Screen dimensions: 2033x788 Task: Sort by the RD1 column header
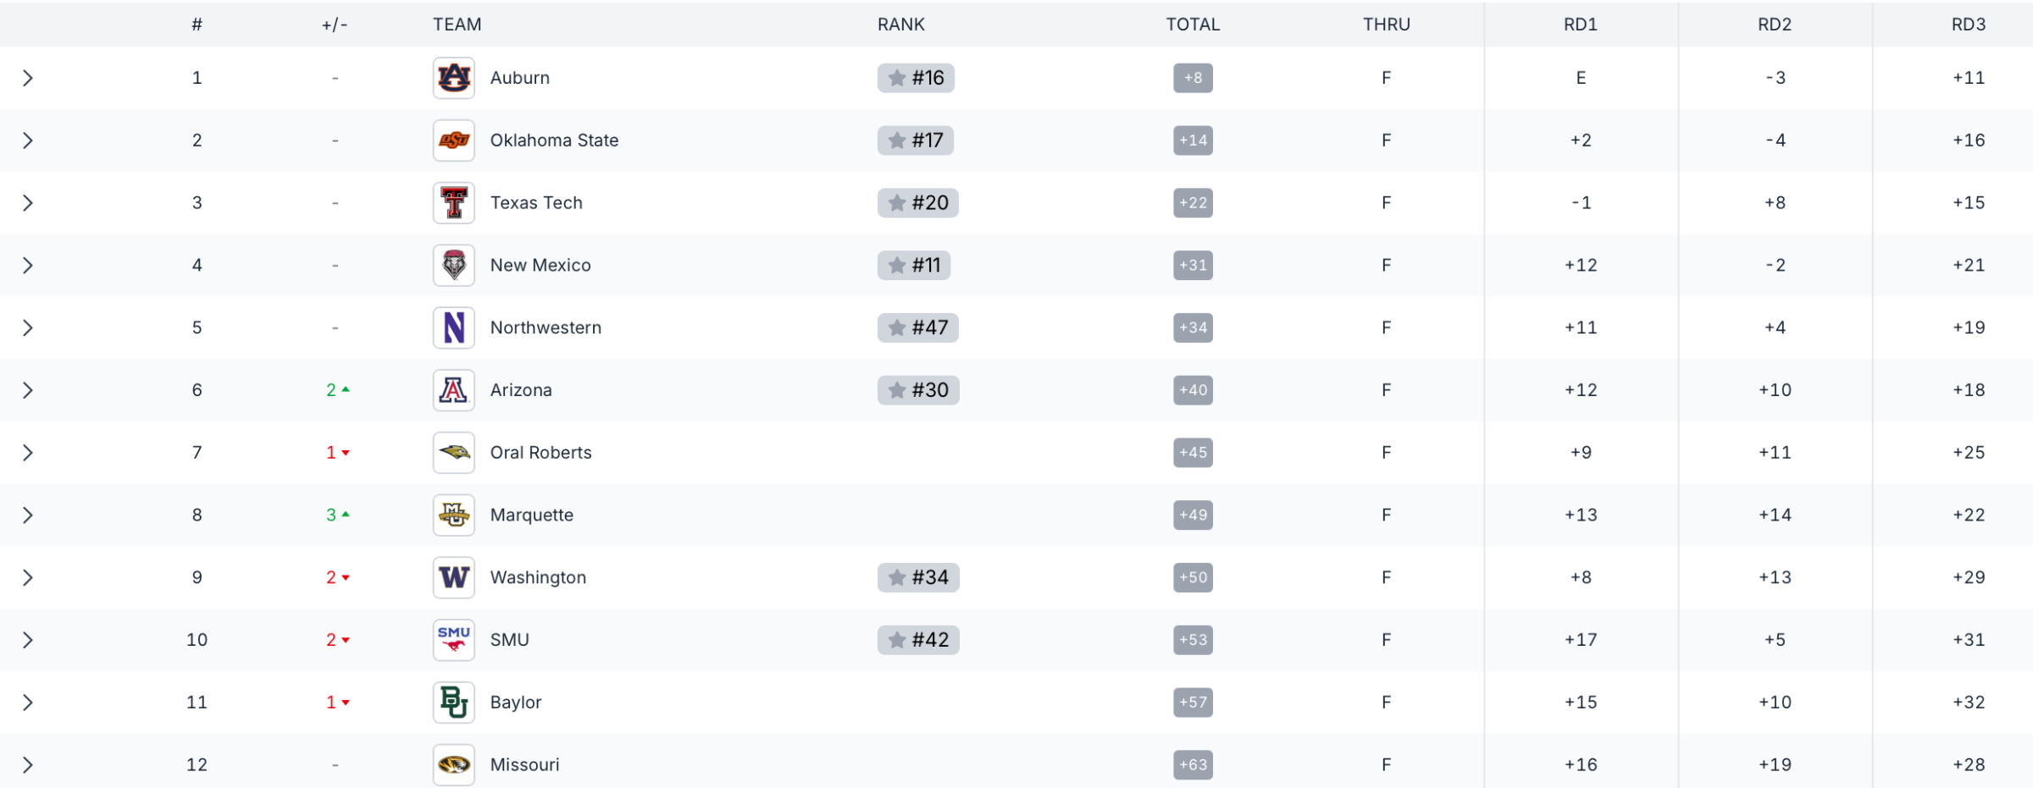click(x=1580, y=25)
